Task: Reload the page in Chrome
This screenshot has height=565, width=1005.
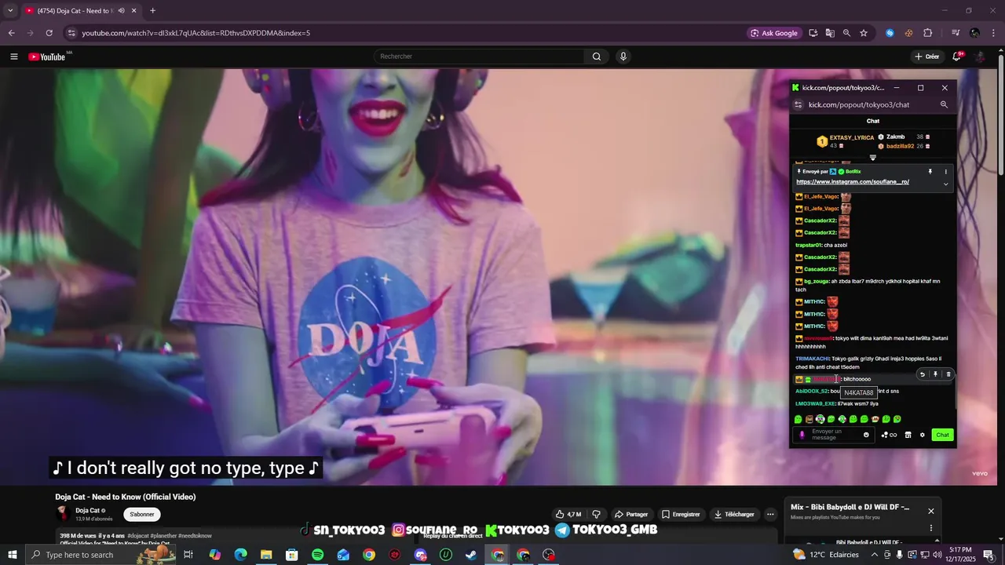Action: click(x=49, y=33)
